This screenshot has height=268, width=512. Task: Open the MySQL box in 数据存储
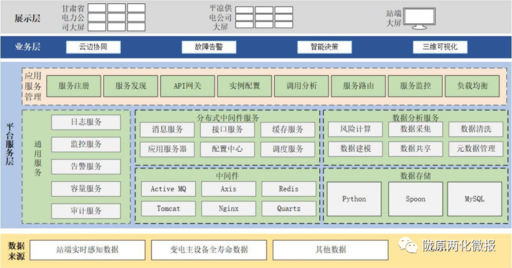coord(475,199)
